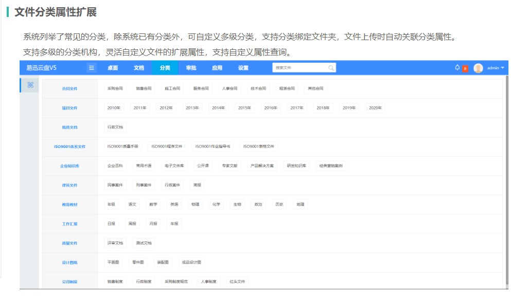The image size is (527, 296).
Task: Open the 质量文件 category
Action: pos(69,243)
